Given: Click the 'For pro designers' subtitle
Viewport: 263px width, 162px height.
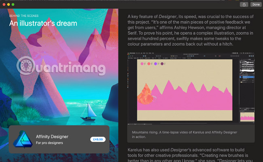Looking at the screenshot, I should pos(49,143).
